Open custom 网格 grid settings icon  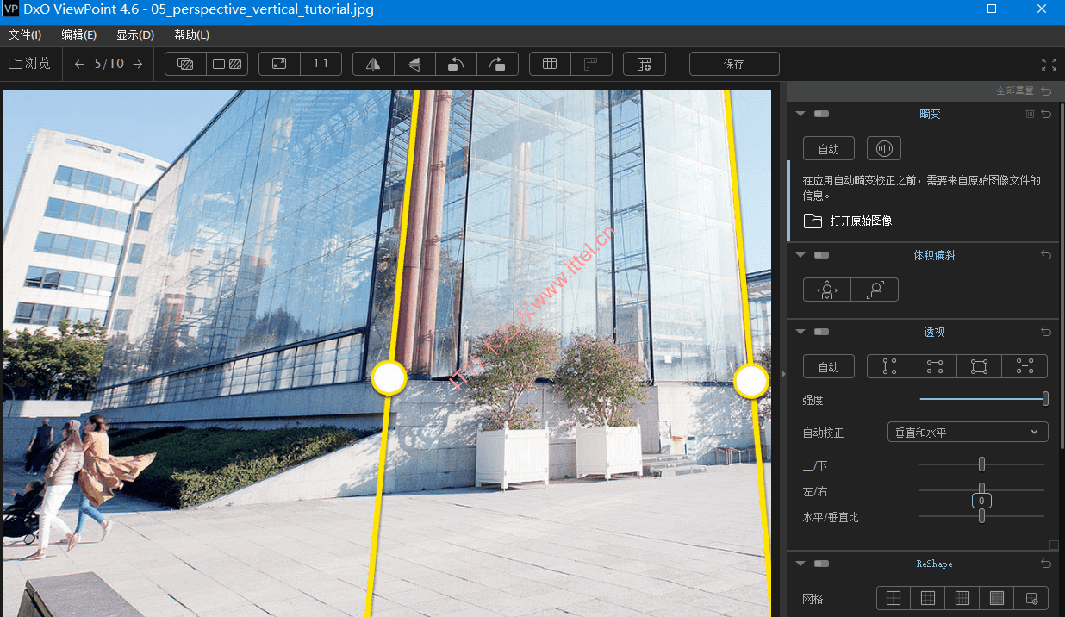click(1031, 598)
